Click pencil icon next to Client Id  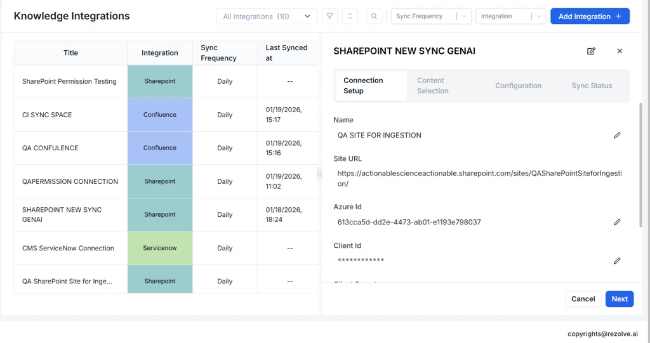(x=617, y=261)
